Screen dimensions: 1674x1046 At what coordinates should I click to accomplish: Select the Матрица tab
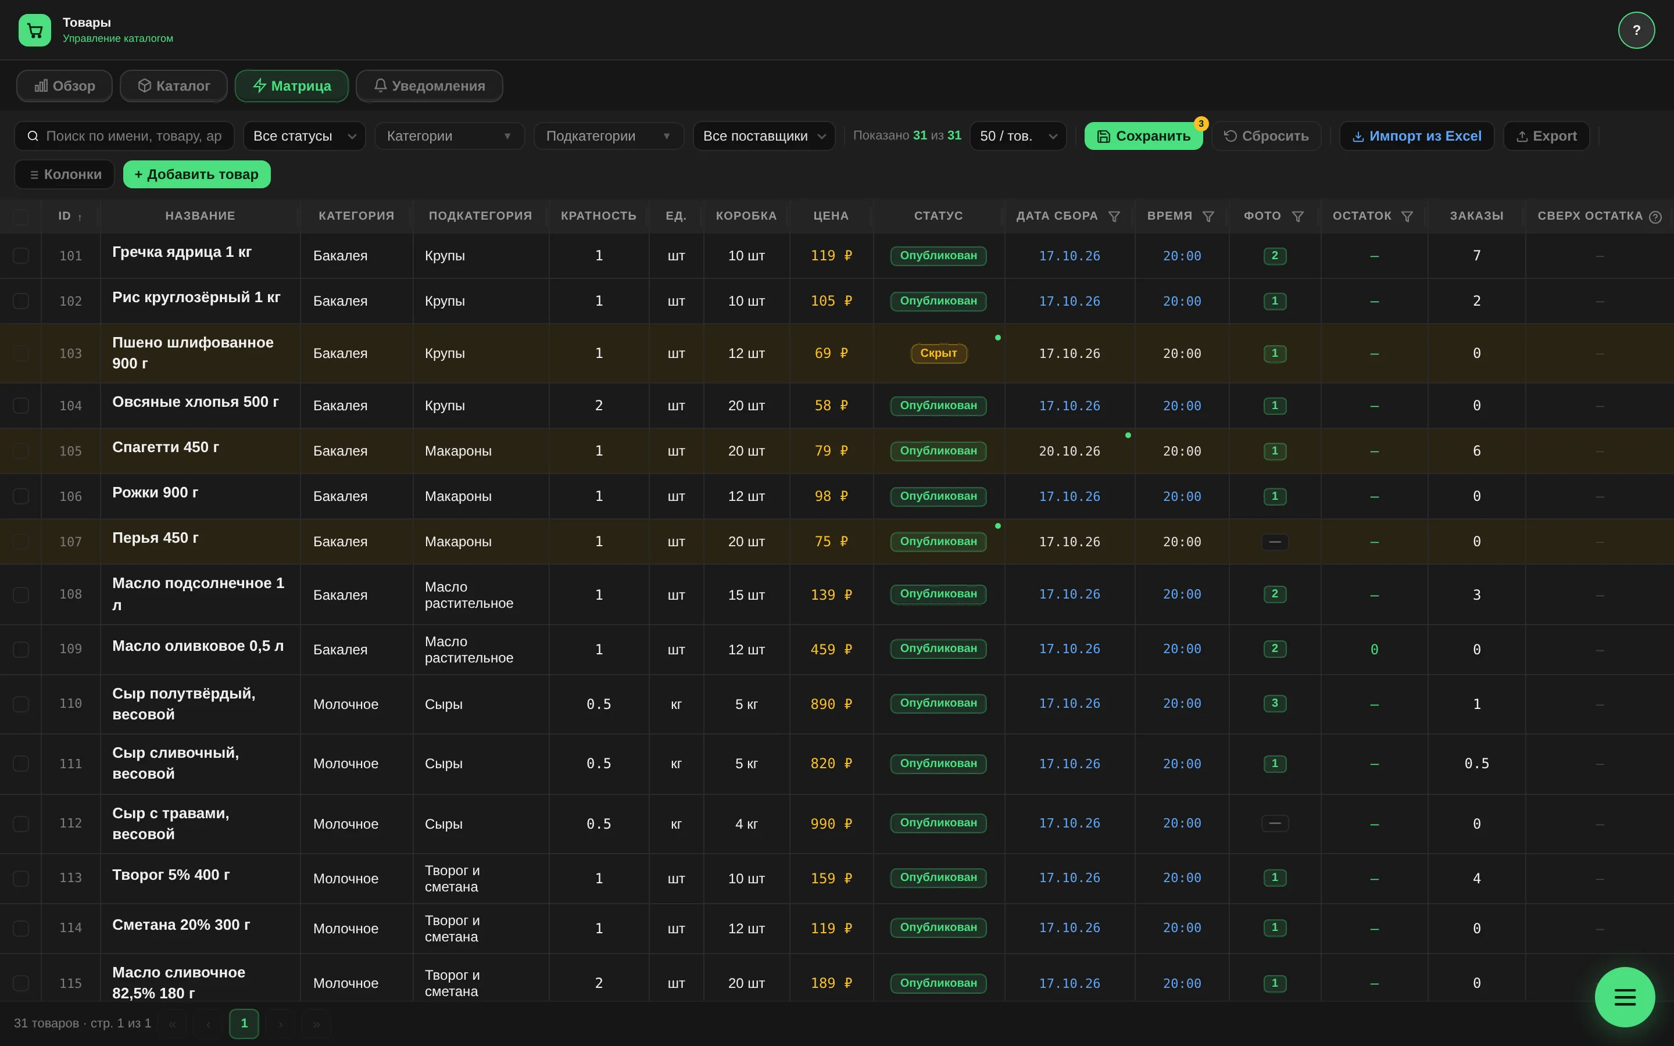(291, 86)
